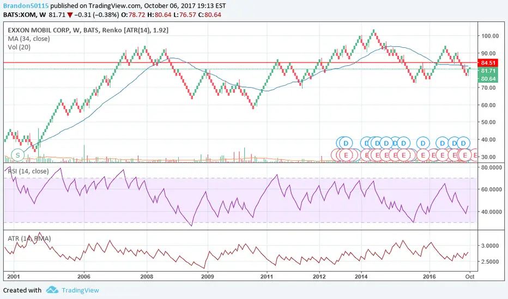Click the 'Created with' footer text
Viewport: 508px width, 299px height.
point(22,290)
